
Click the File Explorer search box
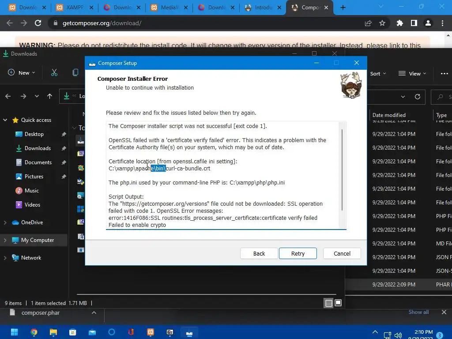[x=441, y=97]
